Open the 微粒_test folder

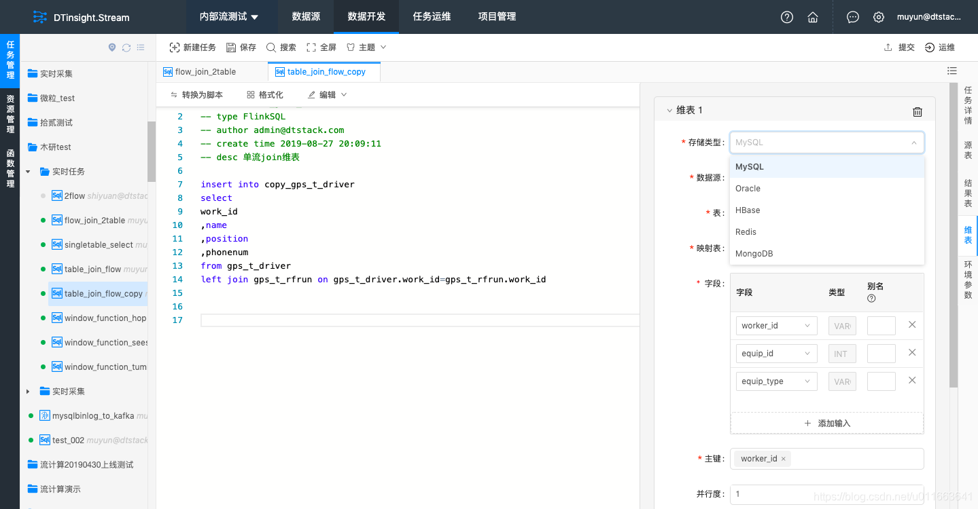pyautogui.click(x=57, y=98)
